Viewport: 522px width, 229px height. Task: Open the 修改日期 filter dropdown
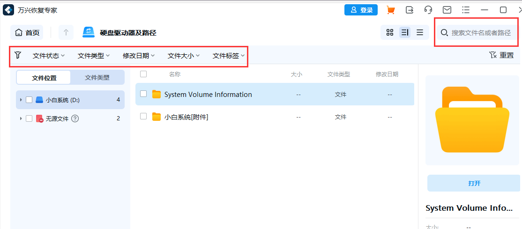click(139, 56)
